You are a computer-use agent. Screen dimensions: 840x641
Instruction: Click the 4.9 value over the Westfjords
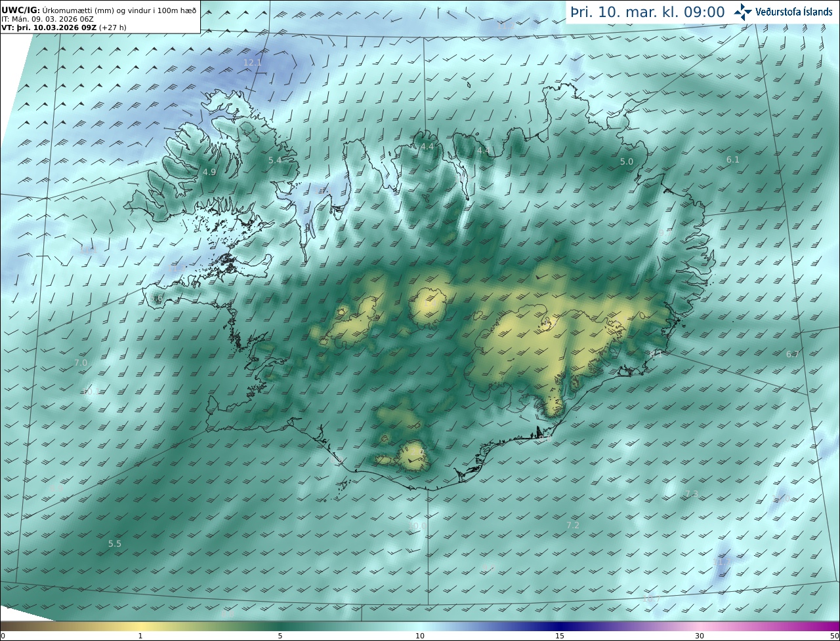point(209,172)
